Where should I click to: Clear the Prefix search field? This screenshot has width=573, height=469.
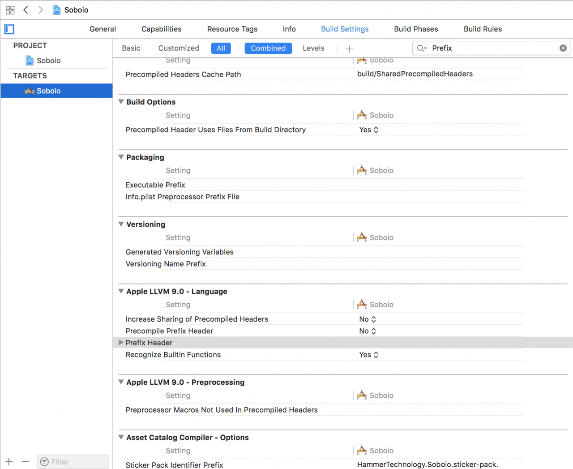pos(563,48)
